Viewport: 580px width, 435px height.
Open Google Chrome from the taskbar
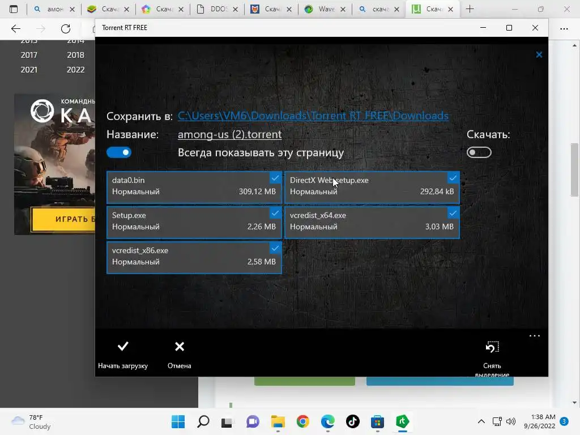tap(303, 421)
